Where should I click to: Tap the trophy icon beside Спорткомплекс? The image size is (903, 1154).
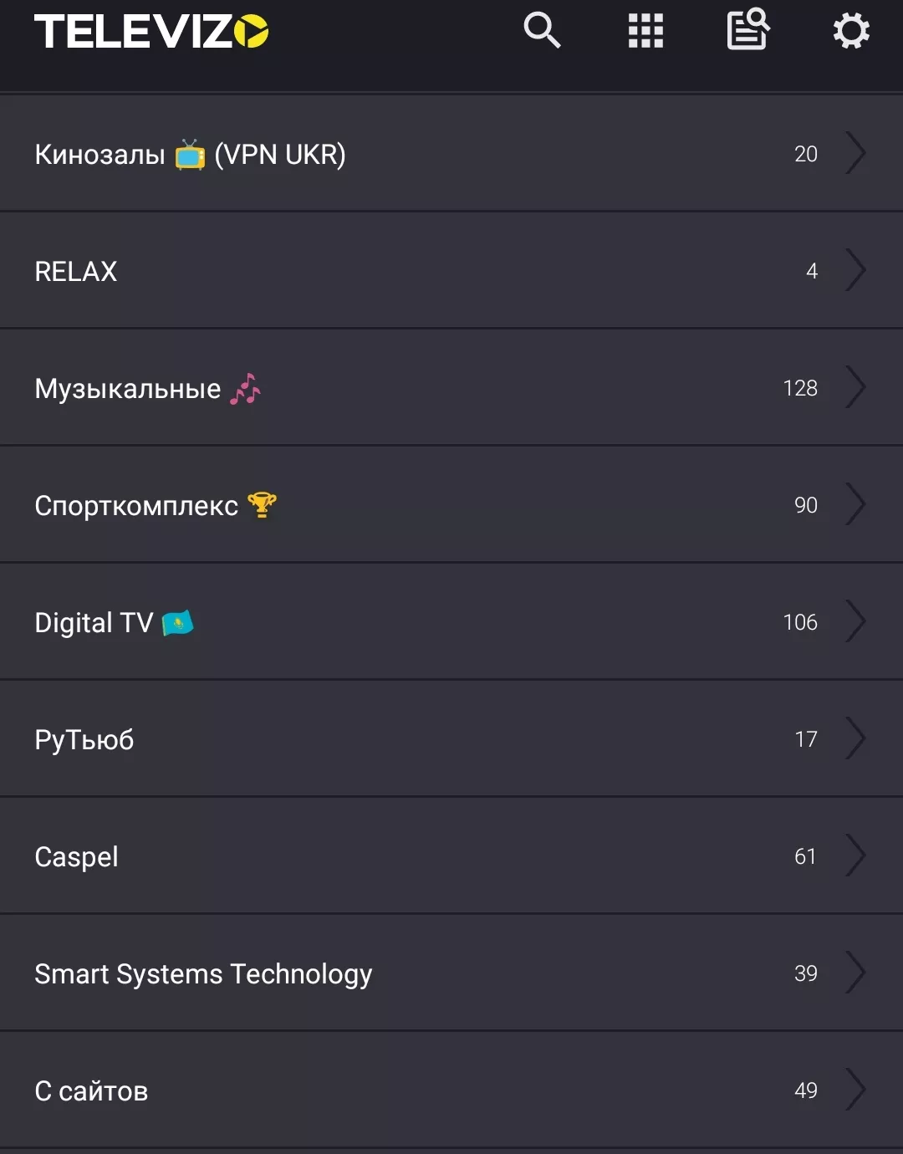pyautogui.click(x=262, y=505)
